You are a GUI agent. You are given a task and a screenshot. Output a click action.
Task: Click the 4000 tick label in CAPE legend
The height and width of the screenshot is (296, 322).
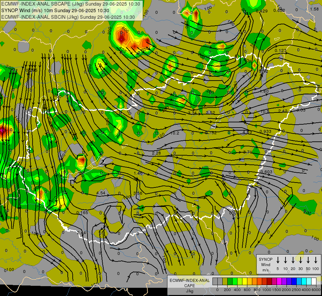click(x=306, y=290)
